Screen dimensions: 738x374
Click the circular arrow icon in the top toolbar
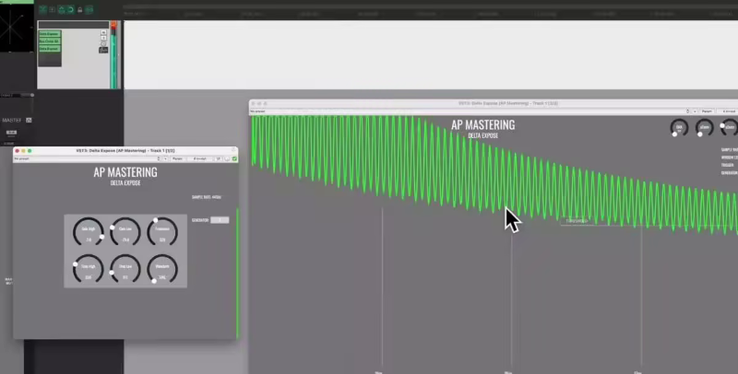click(72, 10)
